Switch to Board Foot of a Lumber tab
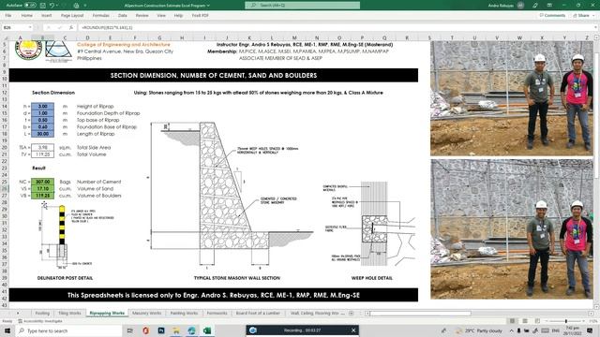600x337 pixels. (258, 314)
